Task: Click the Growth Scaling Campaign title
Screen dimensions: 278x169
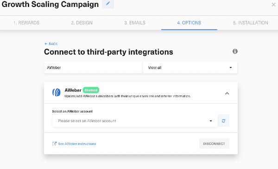Action: pyautogui.click(x=50, y=4)
